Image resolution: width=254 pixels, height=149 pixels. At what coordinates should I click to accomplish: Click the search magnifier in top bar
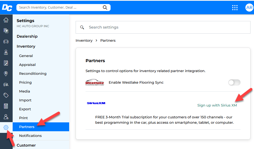(105, 8)
